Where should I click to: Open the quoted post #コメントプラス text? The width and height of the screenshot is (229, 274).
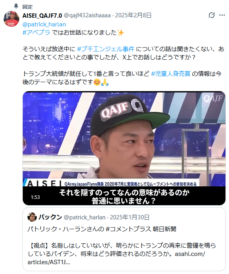128,229
